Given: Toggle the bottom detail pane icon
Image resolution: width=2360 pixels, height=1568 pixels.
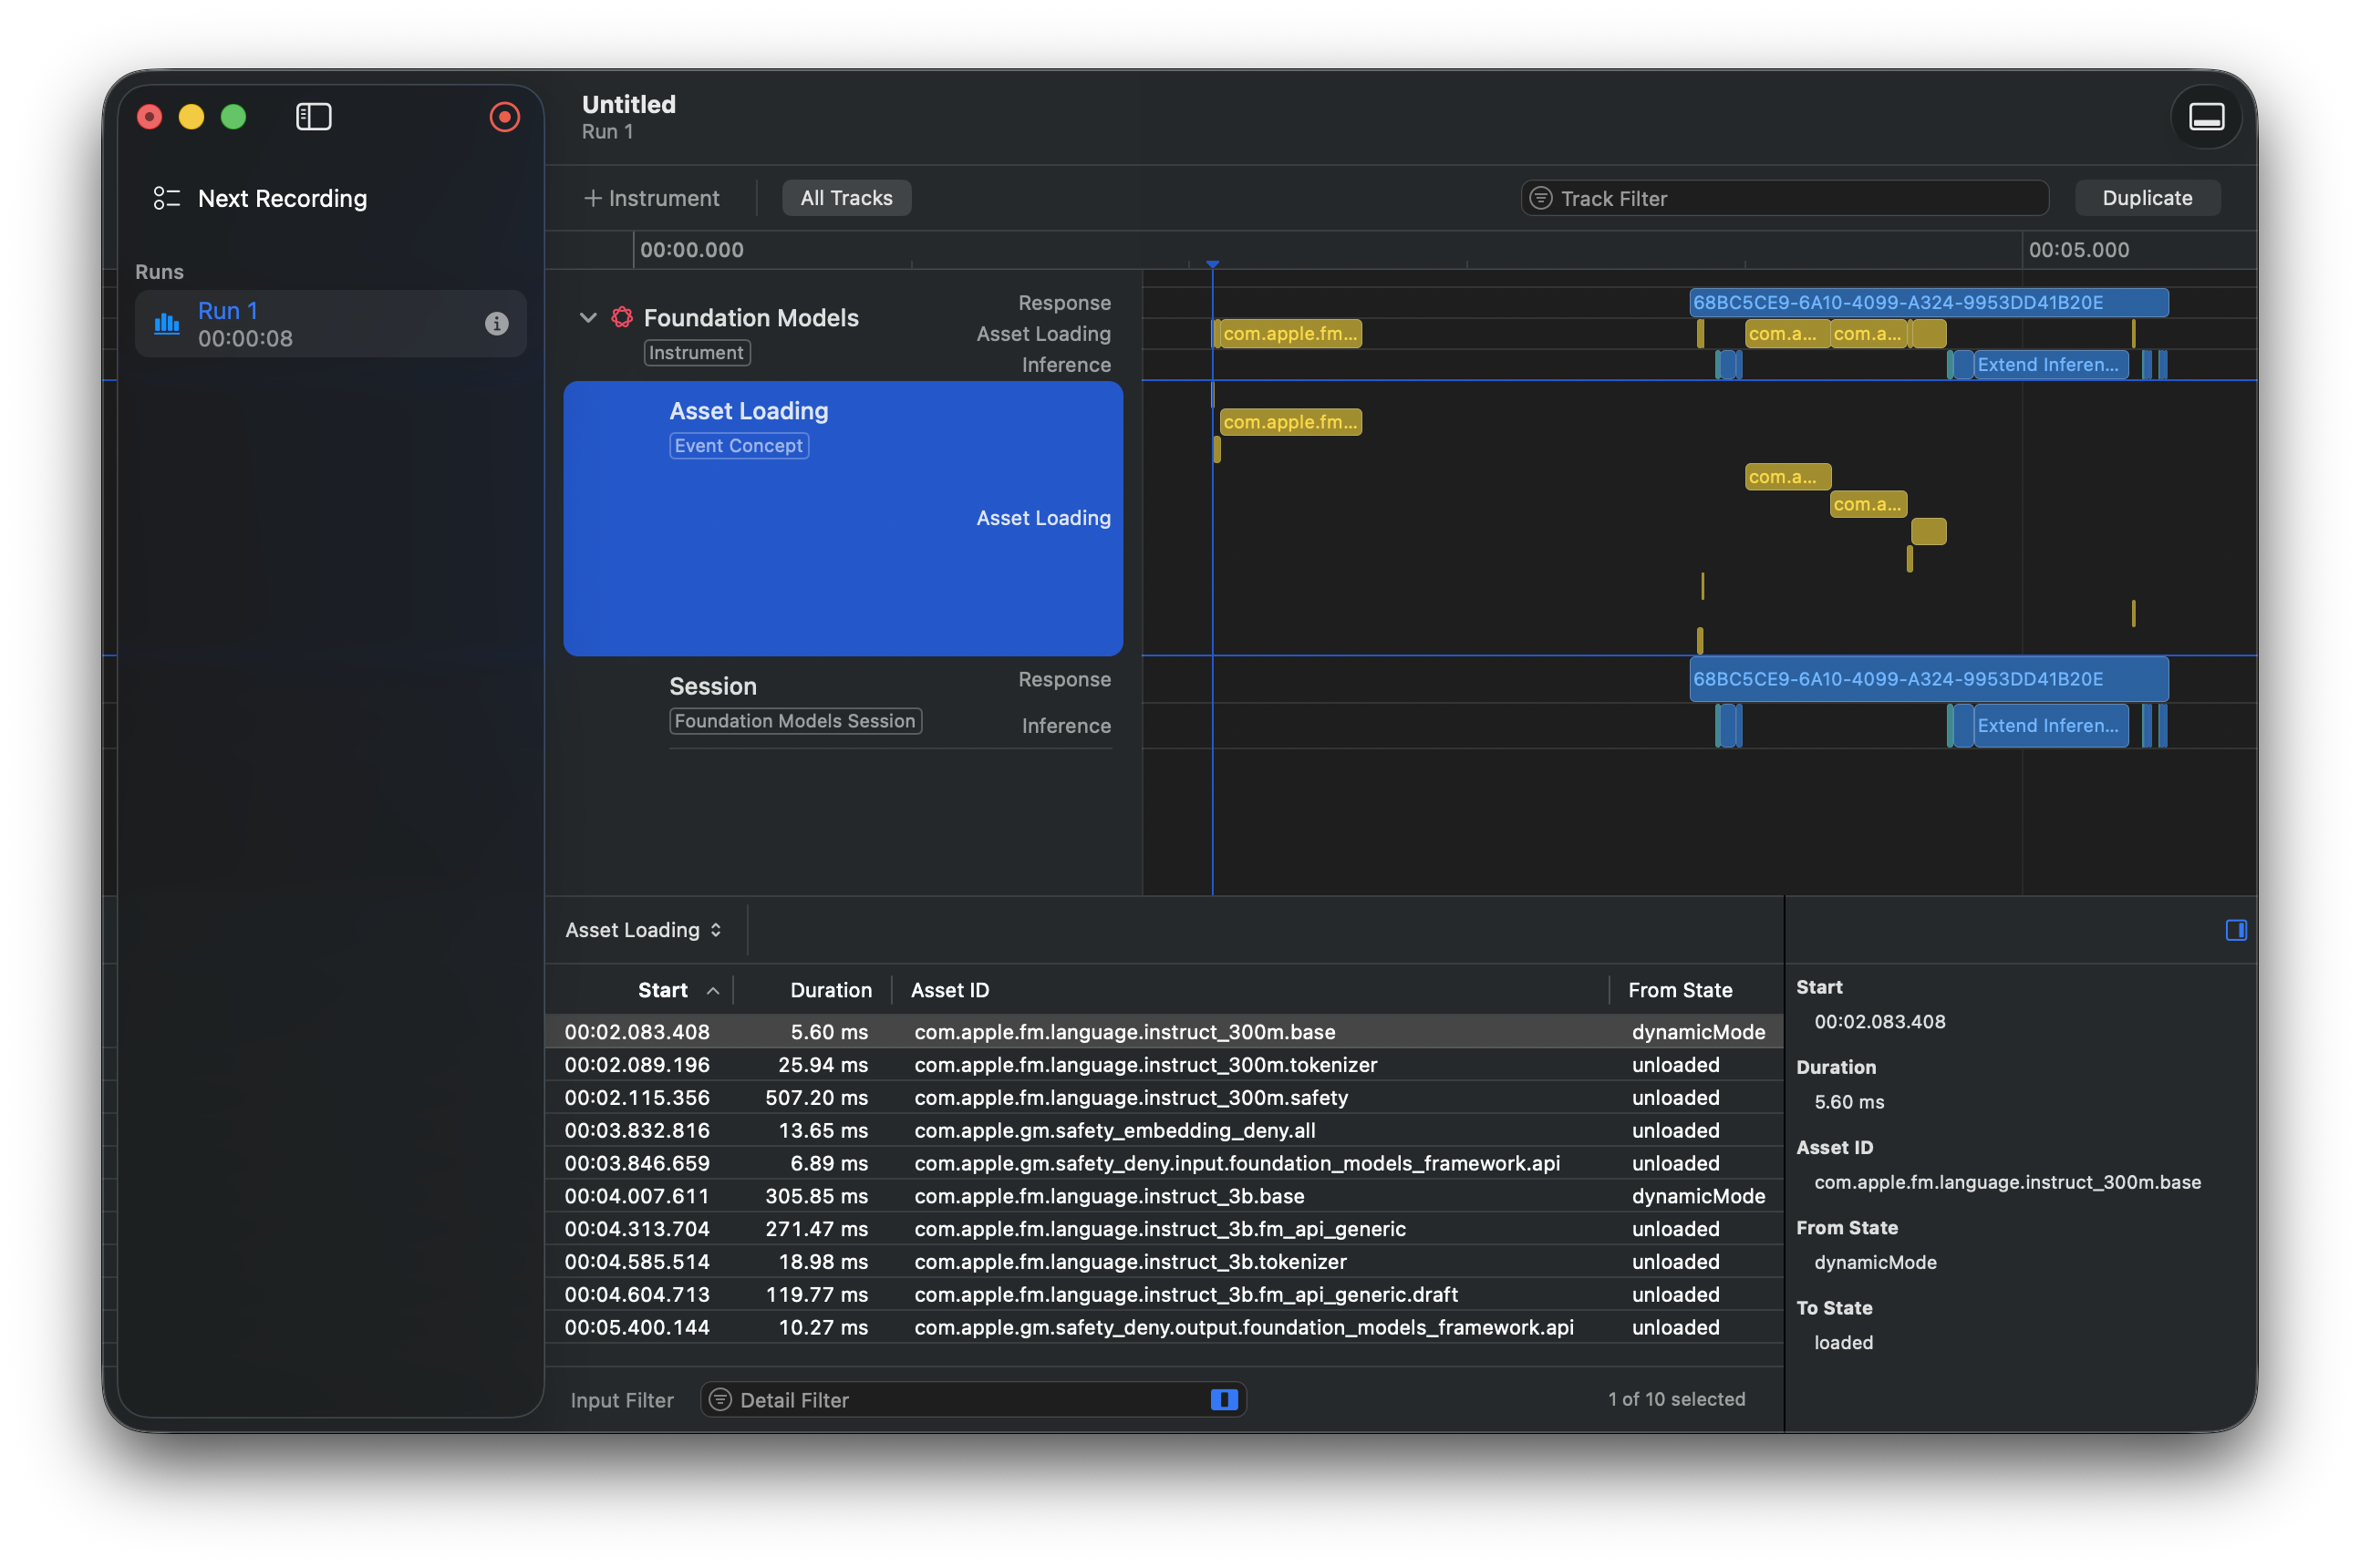Looking at the screenshot, I should coord(2206,117).
